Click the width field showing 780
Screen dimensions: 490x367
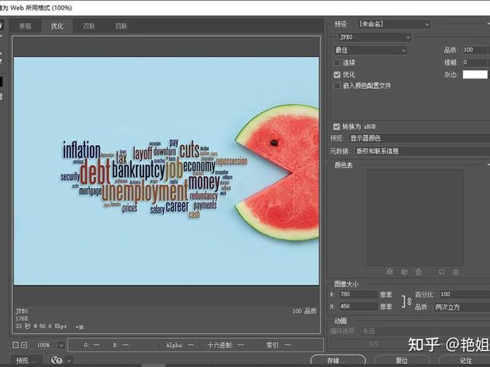[359, 294]
